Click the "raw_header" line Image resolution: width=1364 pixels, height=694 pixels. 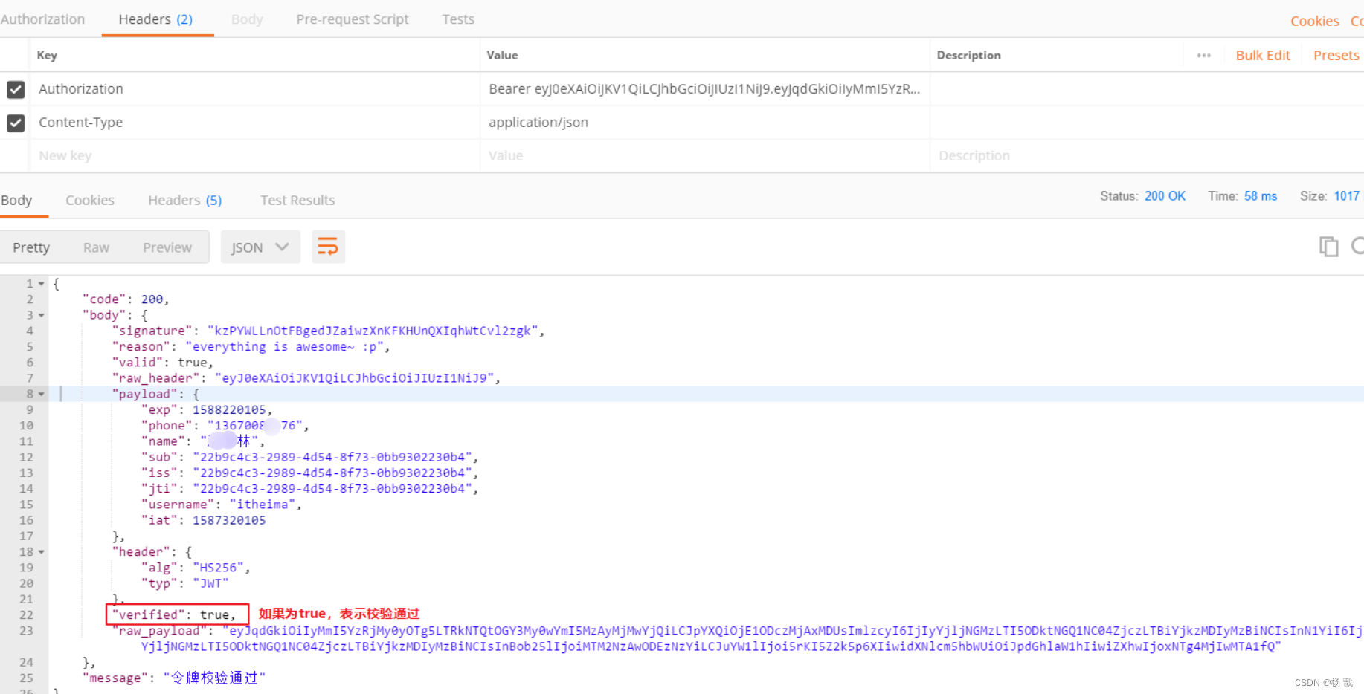(x=306, y=378)
